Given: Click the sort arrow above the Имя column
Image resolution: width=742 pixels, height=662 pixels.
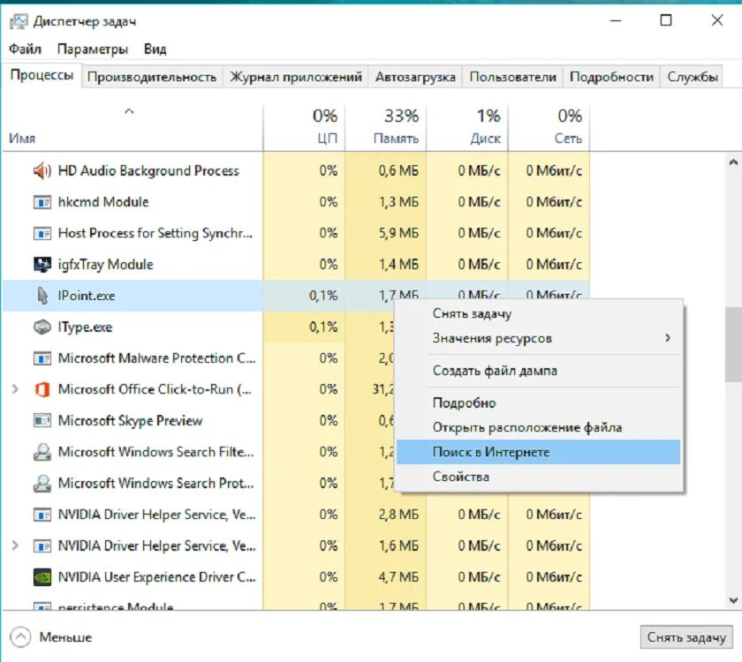Looking at the screenshot, I should pyautogui.click(x=129, y=111).
